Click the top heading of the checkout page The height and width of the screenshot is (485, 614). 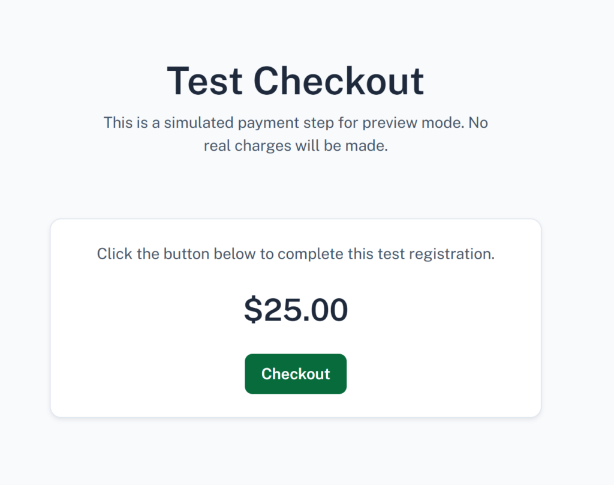point(295,79)
